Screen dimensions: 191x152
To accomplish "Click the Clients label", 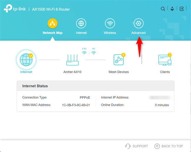I will coord(165,72).
